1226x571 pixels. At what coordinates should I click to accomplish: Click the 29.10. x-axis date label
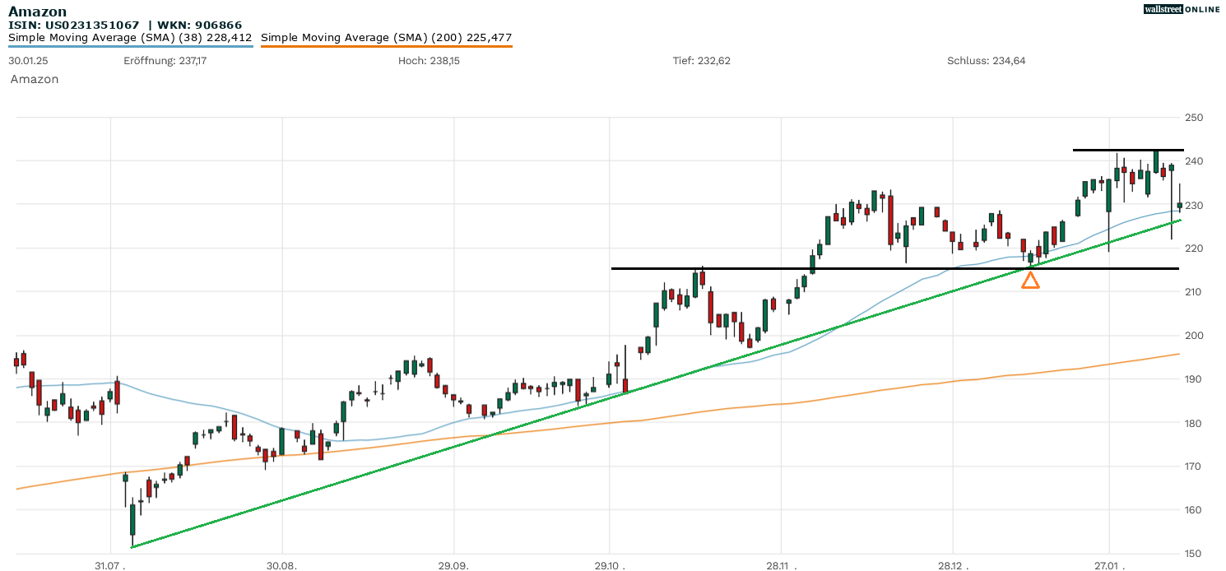(x=610, y=567)
